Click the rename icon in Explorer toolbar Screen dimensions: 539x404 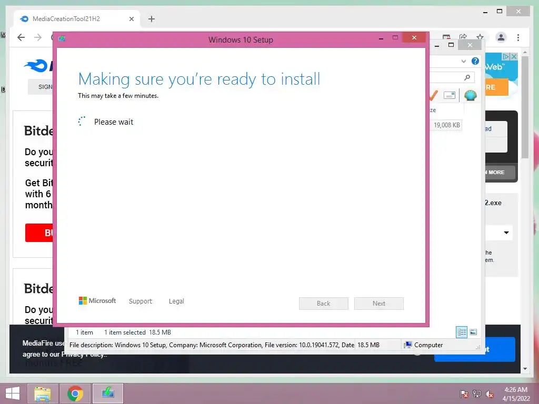[450, 95]
